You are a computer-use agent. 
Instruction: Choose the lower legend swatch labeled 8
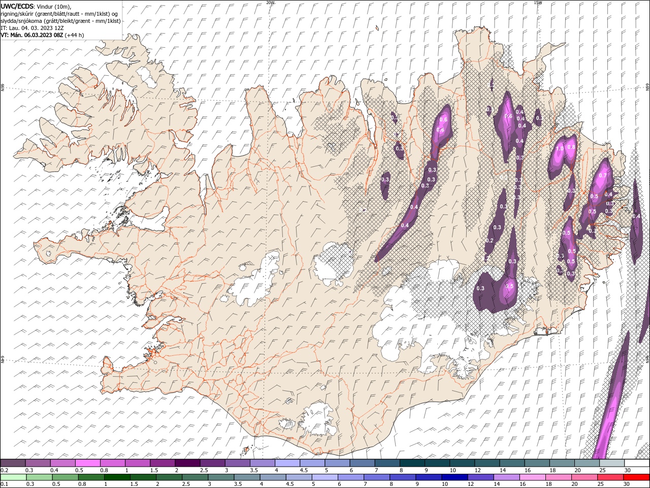click(402, 477)
